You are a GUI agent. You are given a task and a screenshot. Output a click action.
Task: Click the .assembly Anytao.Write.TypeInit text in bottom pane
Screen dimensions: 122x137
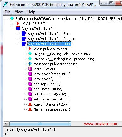tap(30, 130)
